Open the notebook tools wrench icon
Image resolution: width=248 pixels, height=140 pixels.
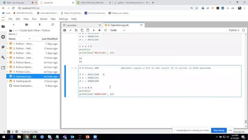[x=3, y=57]
